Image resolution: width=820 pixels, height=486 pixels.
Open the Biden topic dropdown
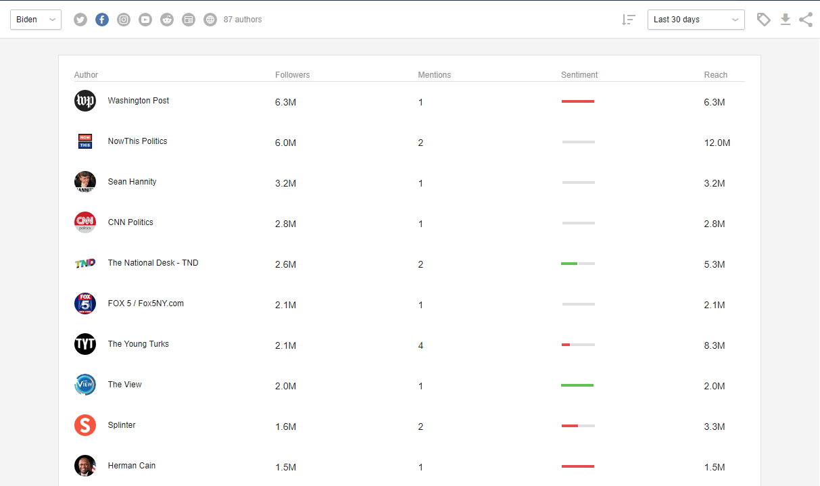point(36,20)
